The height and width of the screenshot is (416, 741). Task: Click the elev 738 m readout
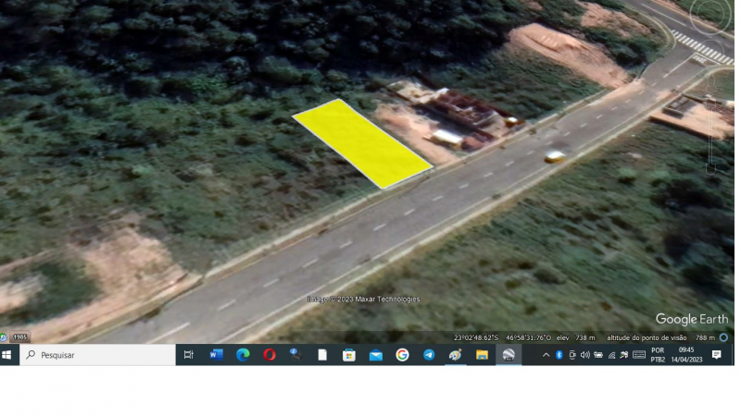point(575,337)
